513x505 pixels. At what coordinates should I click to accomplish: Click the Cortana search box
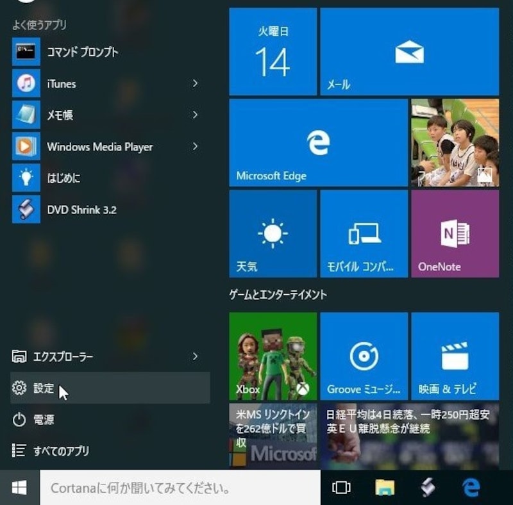pos(180,488)
